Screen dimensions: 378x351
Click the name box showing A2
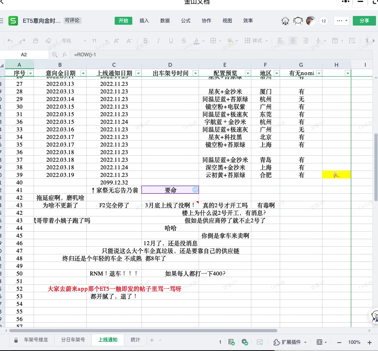coord(24,55)
